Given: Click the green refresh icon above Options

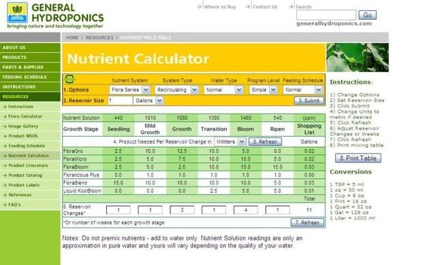Looking at the screenshot, I should coord(69,79).
